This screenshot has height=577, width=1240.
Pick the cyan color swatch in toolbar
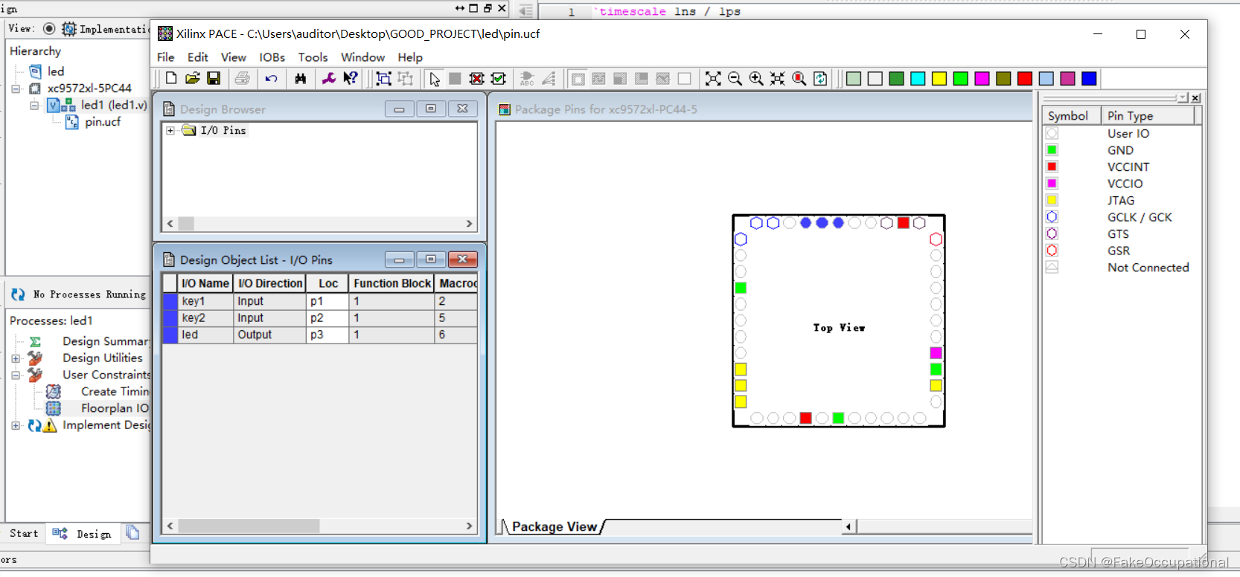918,78
